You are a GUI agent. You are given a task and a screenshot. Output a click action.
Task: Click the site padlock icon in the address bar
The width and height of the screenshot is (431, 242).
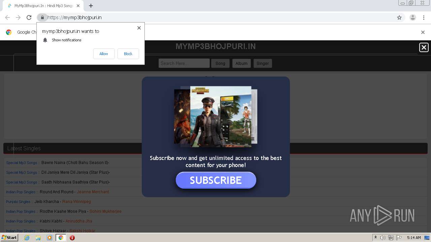point(42,17)
